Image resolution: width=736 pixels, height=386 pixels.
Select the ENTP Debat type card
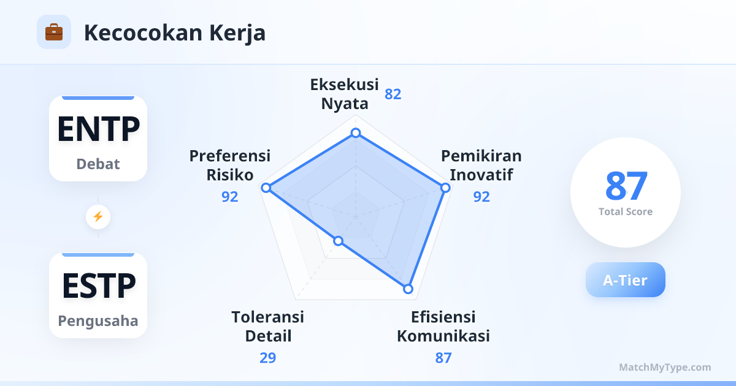[x=98, y=138]
